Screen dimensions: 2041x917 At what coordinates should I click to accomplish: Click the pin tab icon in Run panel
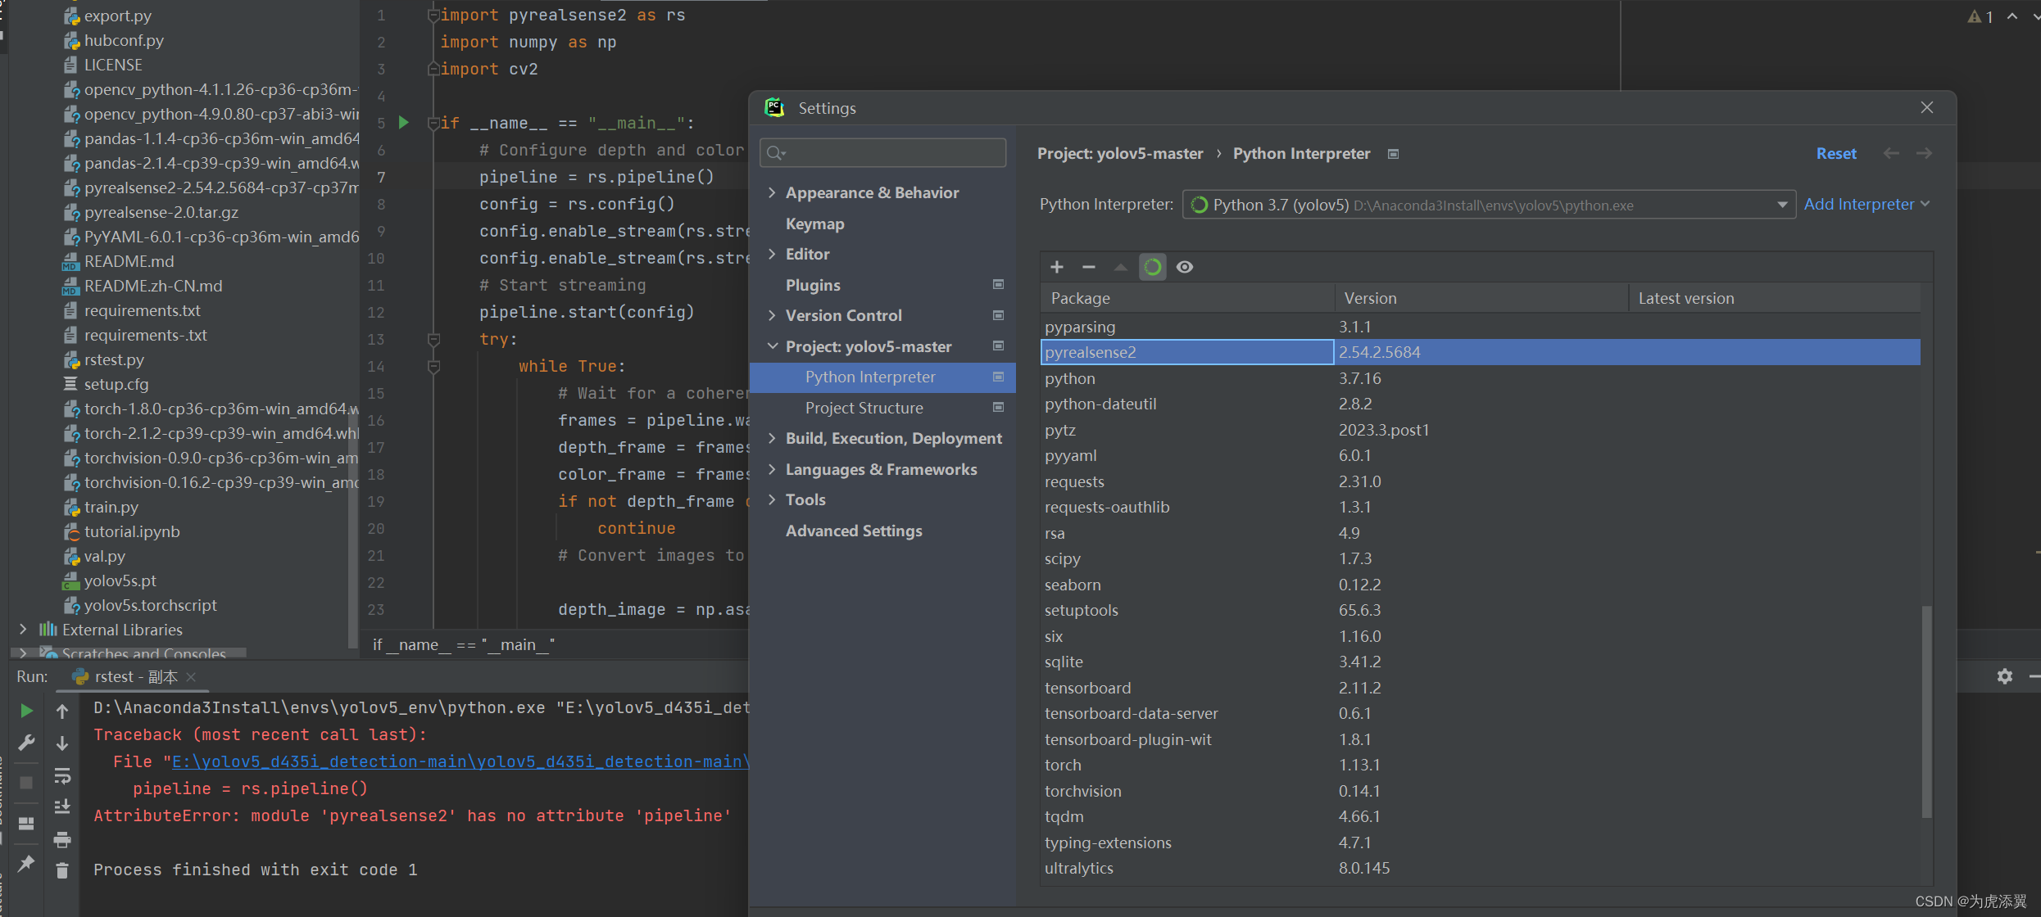pos(26,863)
